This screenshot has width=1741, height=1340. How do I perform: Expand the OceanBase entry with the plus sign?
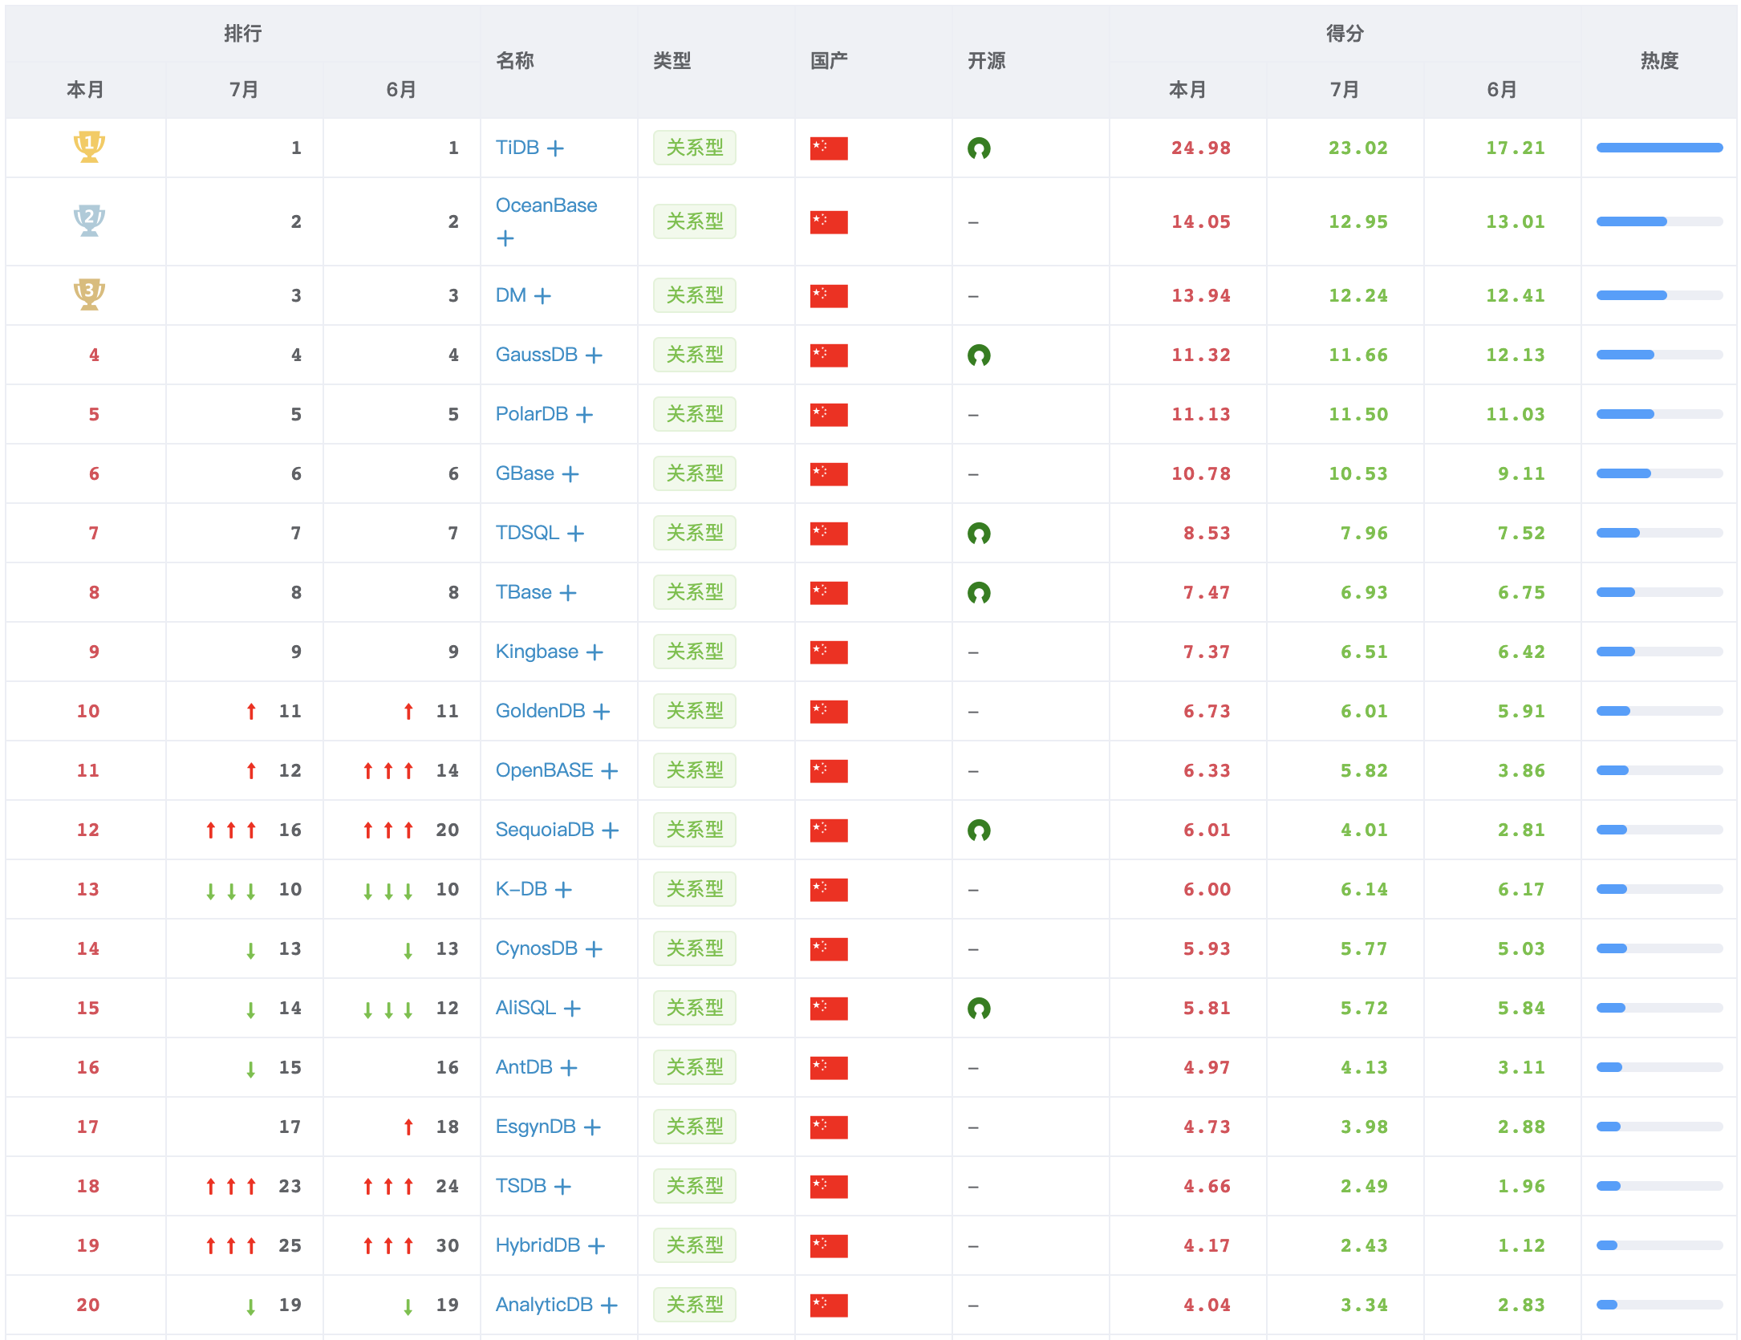pos(504,238)
